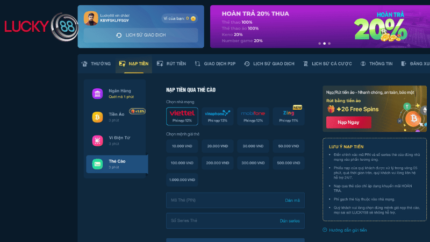Select Thẻ Cào deposit method
The width and height of the screenshot is (430, 242).
(x=117, y=164)
